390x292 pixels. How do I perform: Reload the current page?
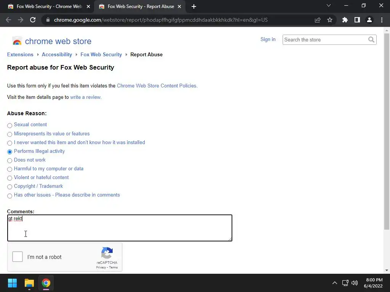click(x=33, y=20)
